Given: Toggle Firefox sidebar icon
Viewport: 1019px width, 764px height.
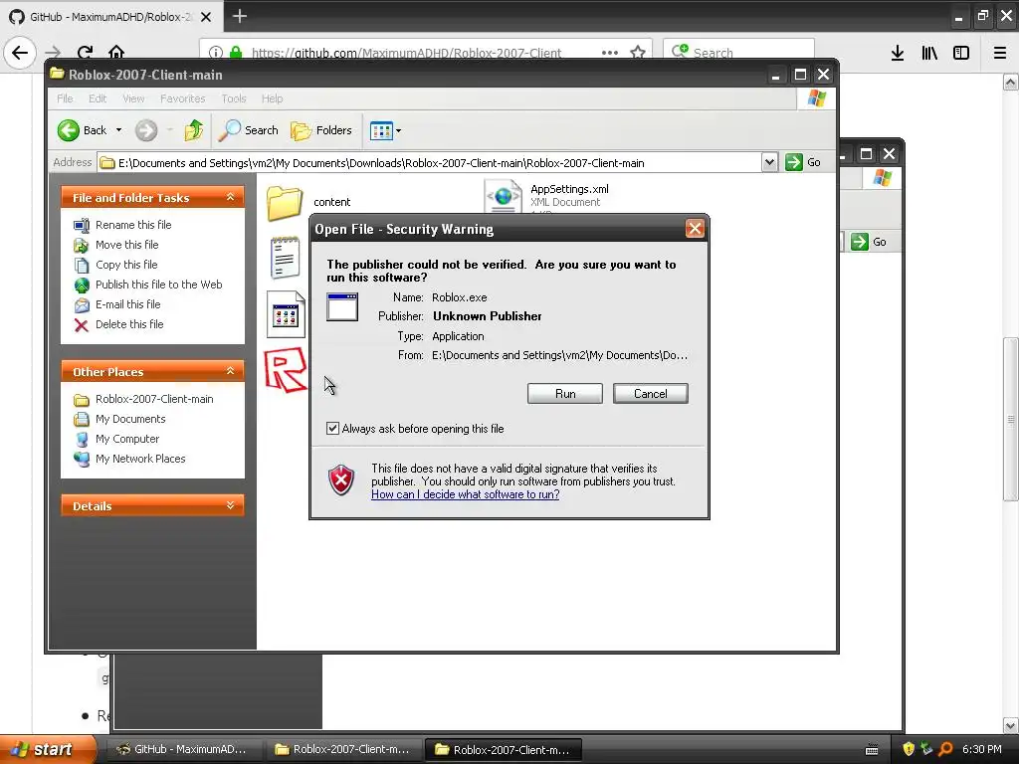Looking at the screenshot, I should click(961, 53).
